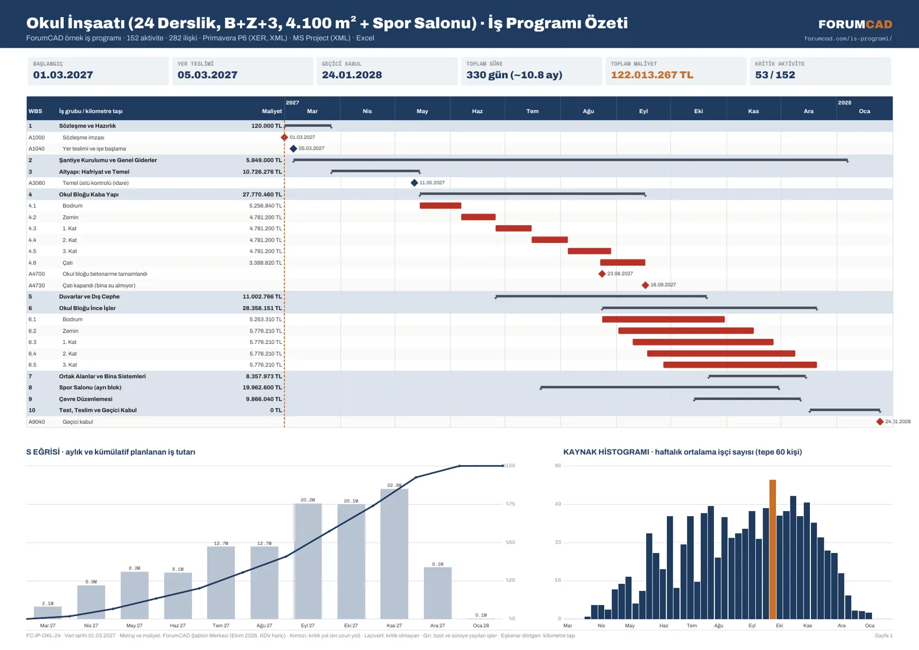The width and height of the screenshot is (919, 650).
Task: Click the S-curve bar labeled 22.8M
Action: coord(395,554)
